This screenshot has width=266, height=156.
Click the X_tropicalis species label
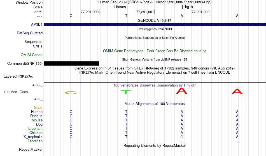33,137
